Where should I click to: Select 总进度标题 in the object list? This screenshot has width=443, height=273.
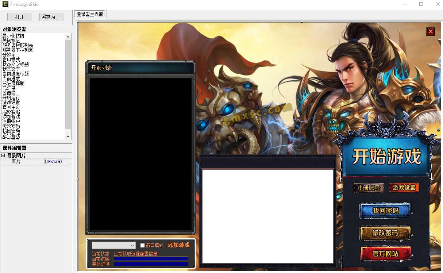coord(13,83)
